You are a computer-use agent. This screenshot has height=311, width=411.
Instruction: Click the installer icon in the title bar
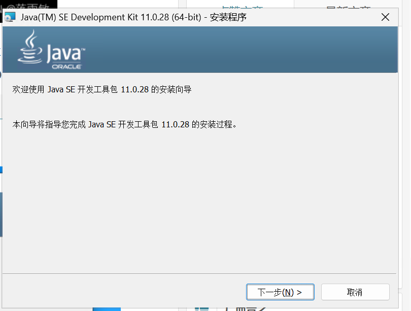10,17
